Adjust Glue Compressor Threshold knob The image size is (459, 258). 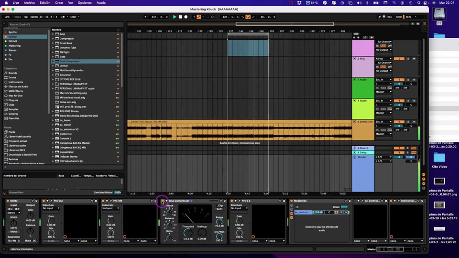[x=188, y=233]
